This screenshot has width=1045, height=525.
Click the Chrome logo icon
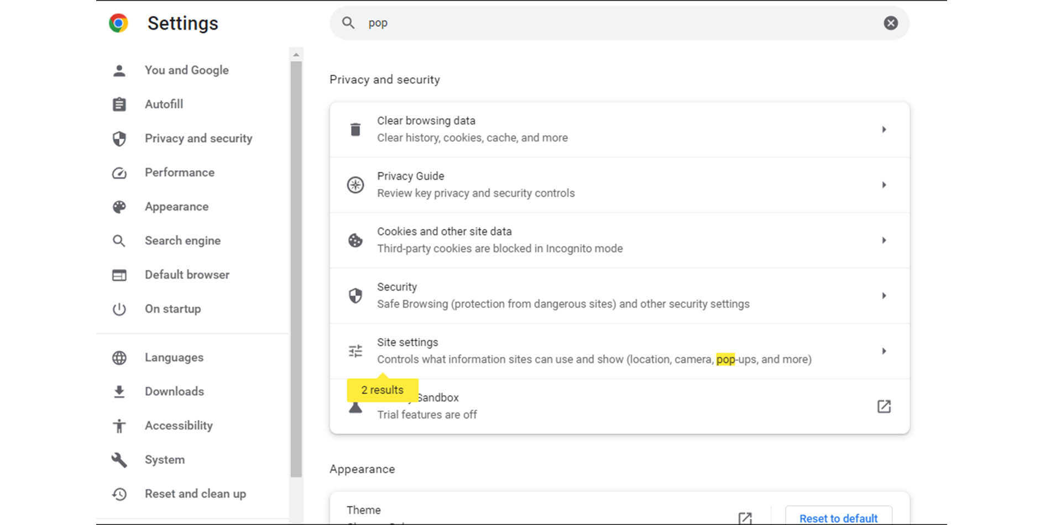coord(118,23)
